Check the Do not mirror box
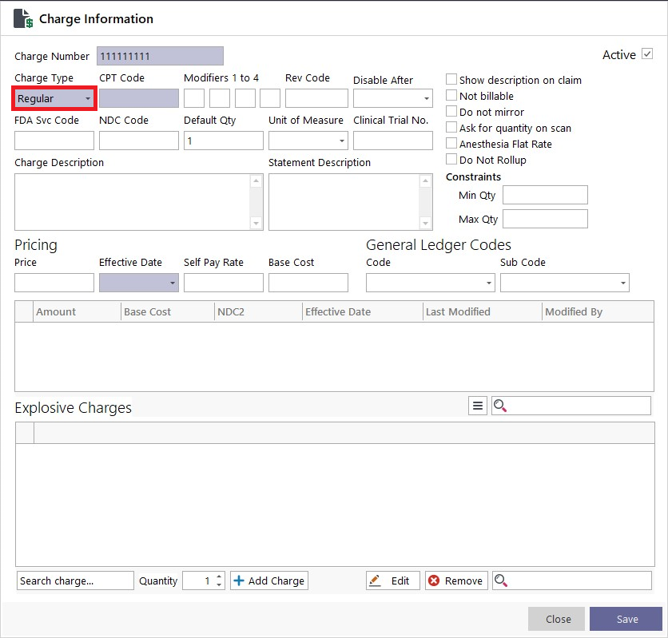Viewport: 668px width, 638px height. [451, 111]
